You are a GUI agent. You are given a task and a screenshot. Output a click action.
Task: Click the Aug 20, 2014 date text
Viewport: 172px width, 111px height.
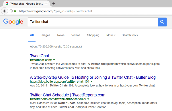[38, 86]
